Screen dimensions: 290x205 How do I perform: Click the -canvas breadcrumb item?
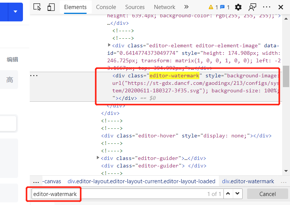[x=52, y=181]
